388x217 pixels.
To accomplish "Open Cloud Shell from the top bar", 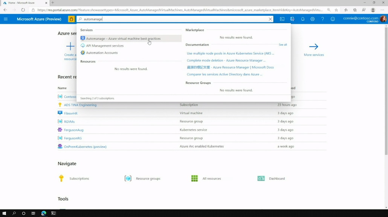I will pyautogui.click(x=282, y=19).
